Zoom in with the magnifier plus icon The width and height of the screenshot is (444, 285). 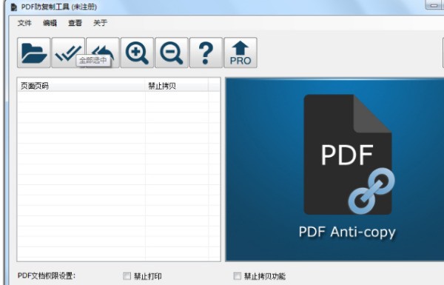(x=138, y=53)
